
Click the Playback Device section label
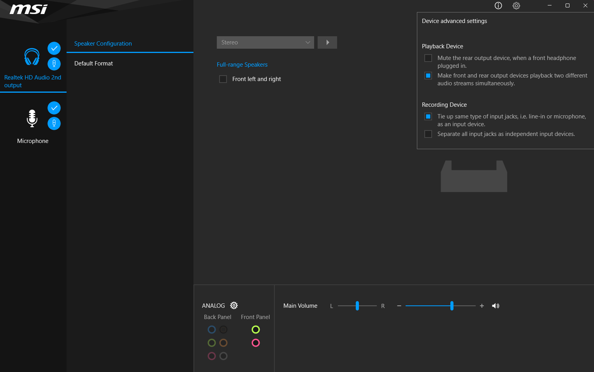443,46
